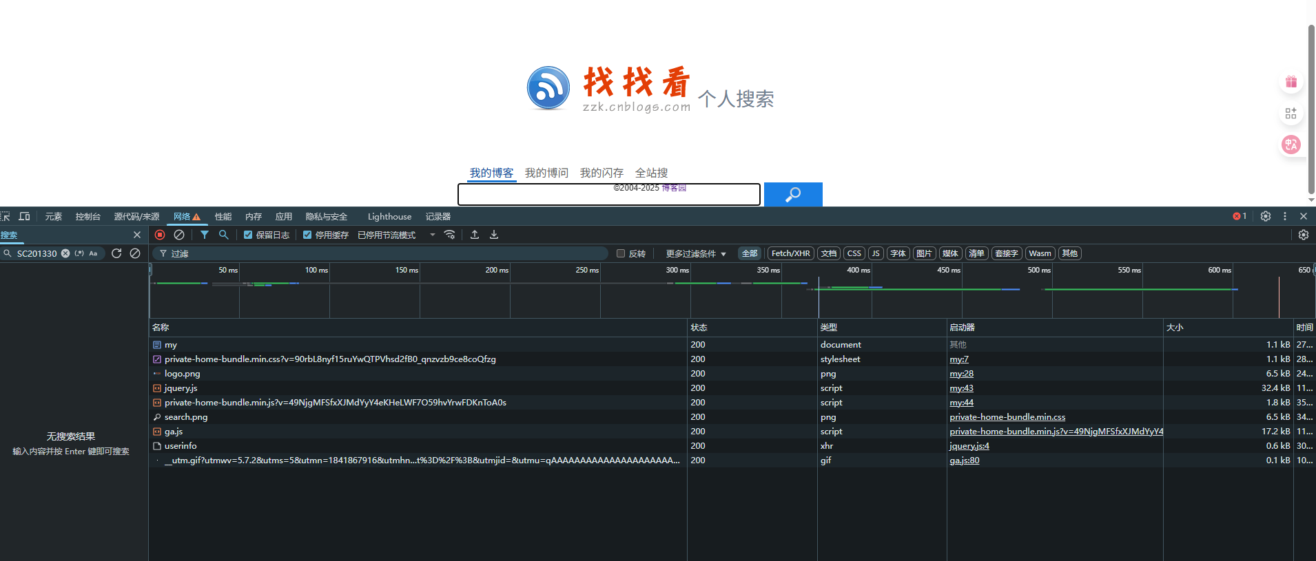
Task: Select the search.png request row
Action: pyautogui.click(x=732, y=416)
